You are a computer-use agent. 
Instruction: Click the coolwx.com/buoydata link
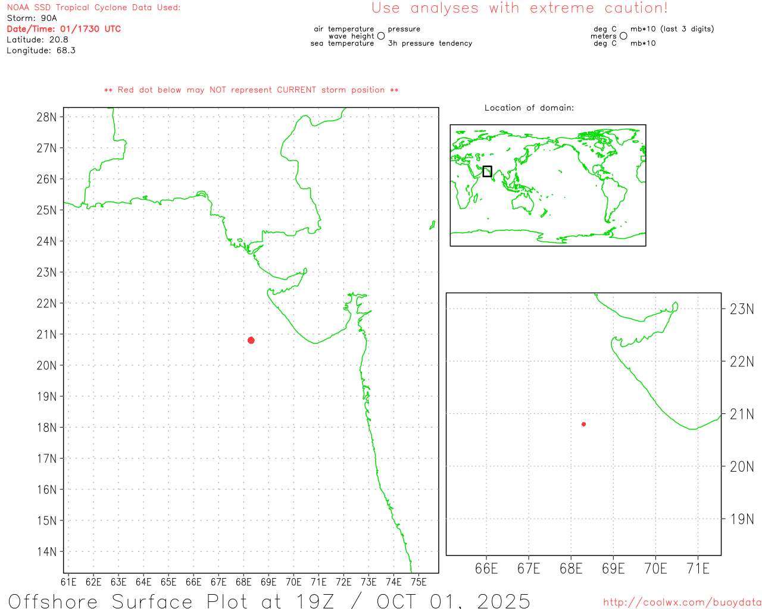tap(682, 602)
